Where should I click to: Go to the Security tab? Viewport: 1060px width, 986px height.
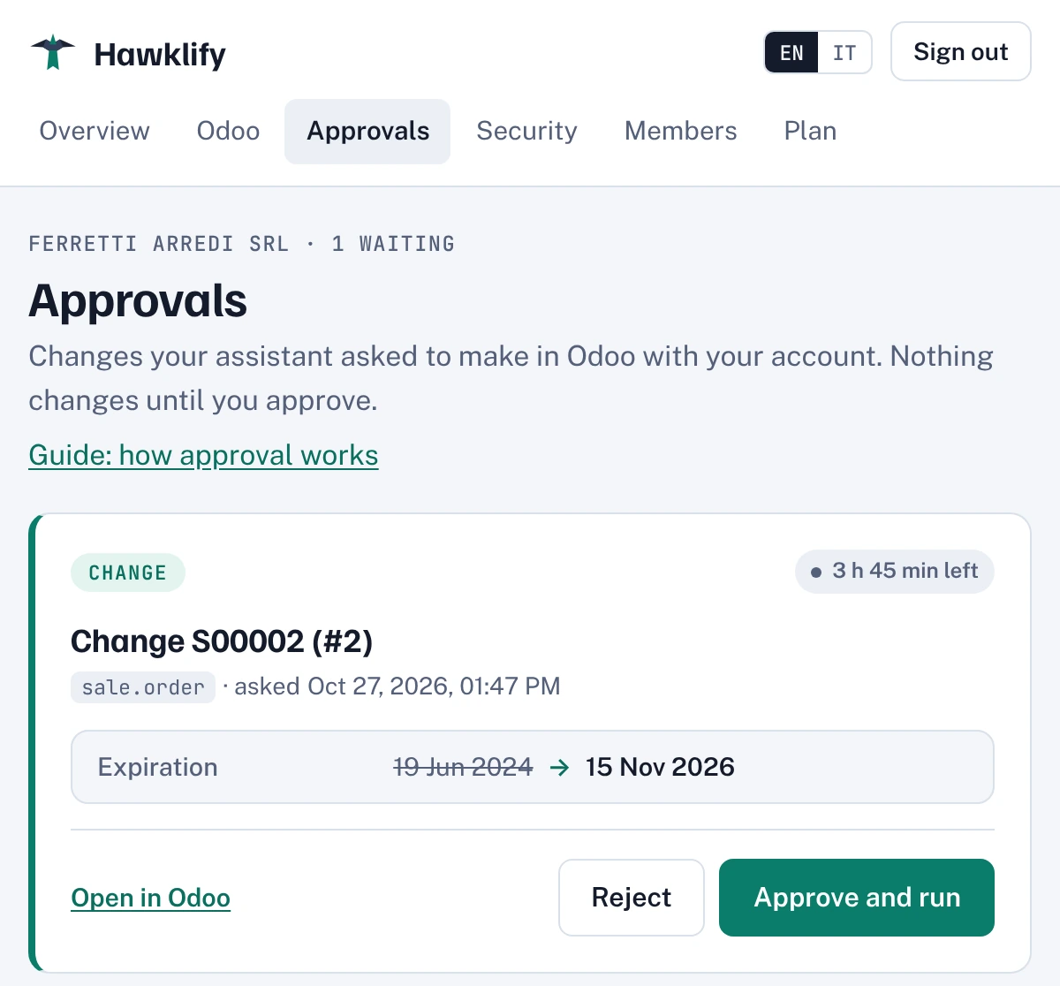click(x=526, y=131)
